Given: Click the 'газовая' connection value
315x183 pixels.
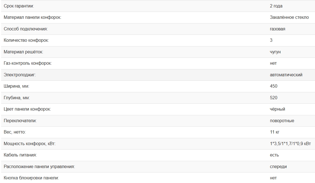Looking at the screenshot, I should (277, 29).
